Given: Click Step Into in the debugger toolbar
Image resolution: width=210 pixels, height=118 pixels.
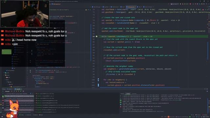Looking at the screenshot, I should pos(16,91).
